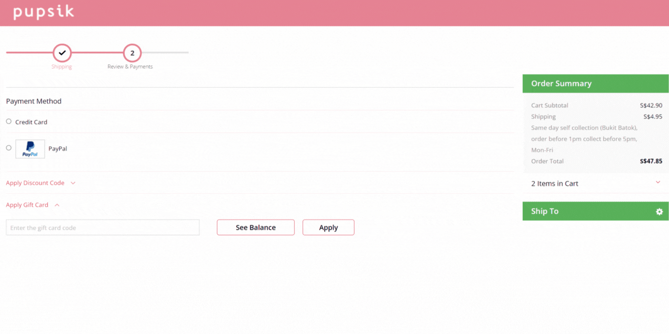Collapse the Apply Gift Card section
The image size is (669, 334).
[x=27, y=205]
